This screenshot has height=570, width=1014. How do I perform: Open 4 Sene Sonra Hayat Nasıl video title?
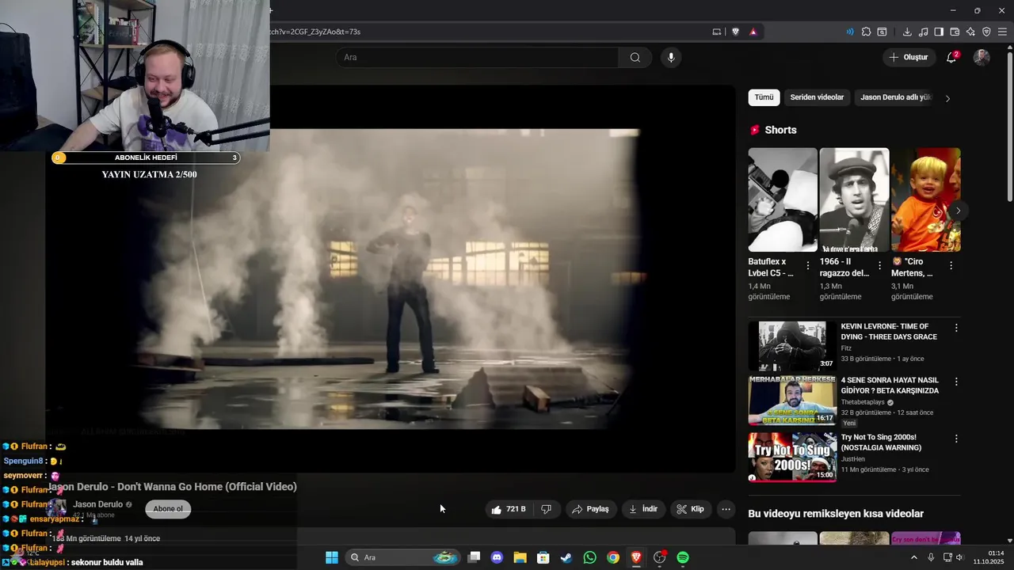point(890,386)
